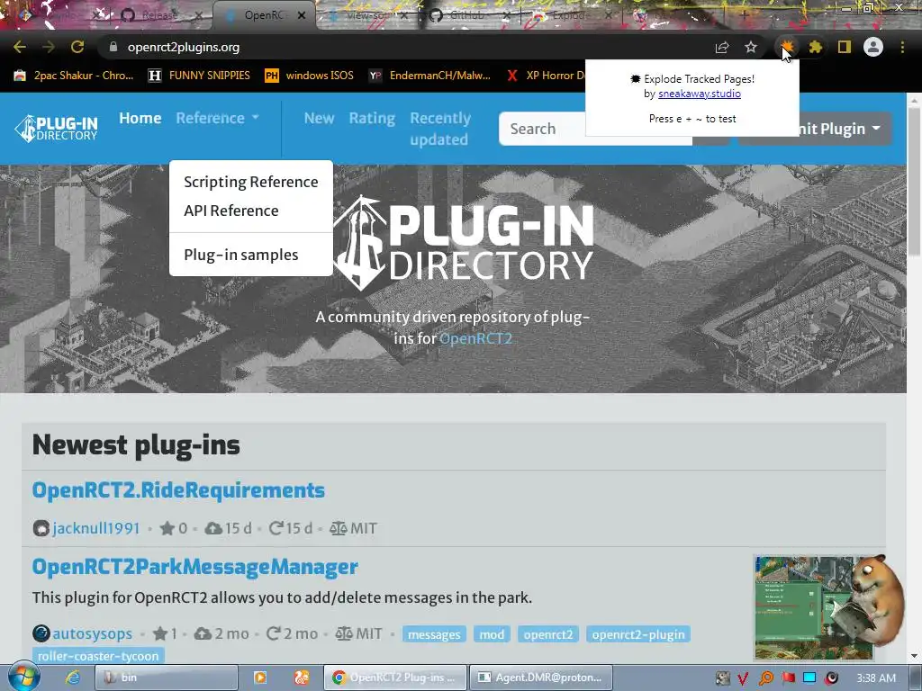Image resolution: width=922 pixels, height=691 pixels.
Task: Click the star rating icon for RideRequirements
Action: coord(167,528)
